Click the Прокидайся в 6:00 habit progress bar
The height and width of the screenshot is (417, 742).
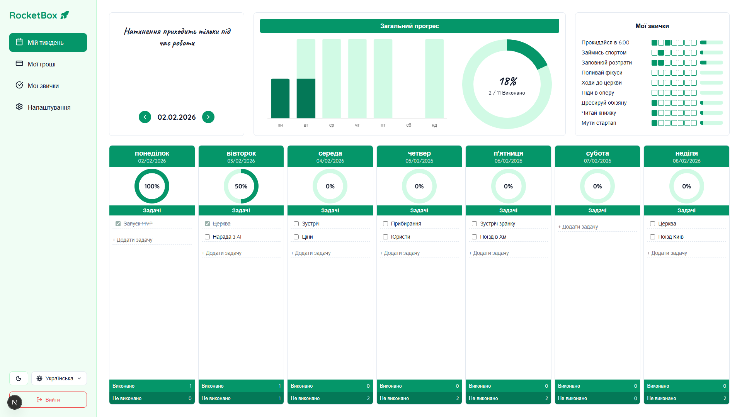point(711,42)
